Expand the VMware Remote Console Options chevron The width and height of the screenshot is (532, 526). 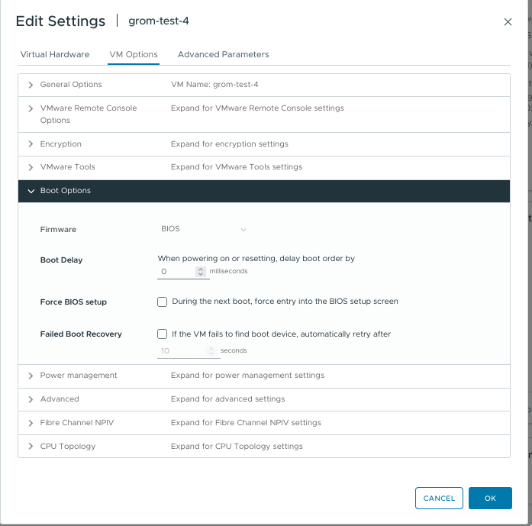click(31, 108)
